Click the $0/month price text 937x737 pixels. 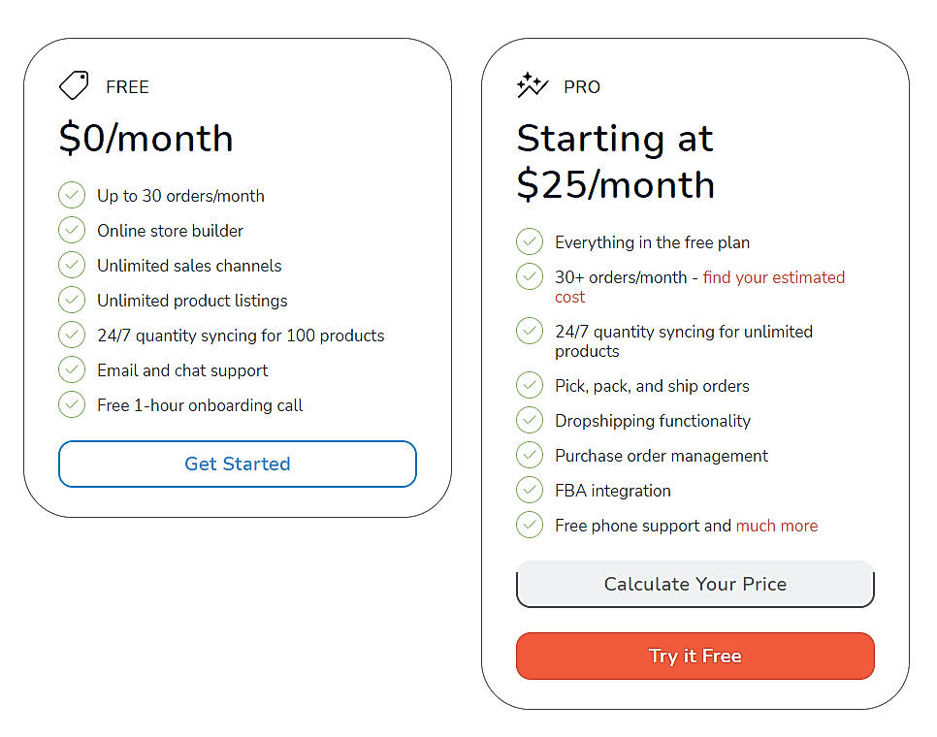[145, 139]
